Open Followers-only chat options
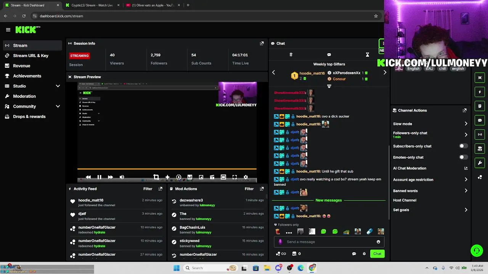This screenshot has height=274, width=488. click(x=430, y=135)
